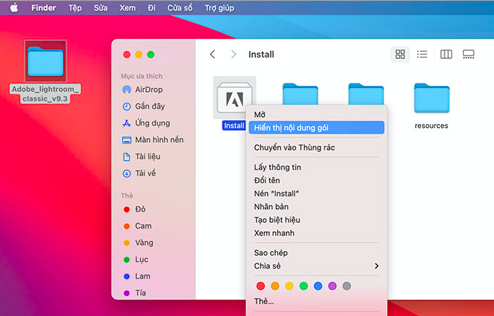Apply gray tag color dot in menu

point(347,286)
